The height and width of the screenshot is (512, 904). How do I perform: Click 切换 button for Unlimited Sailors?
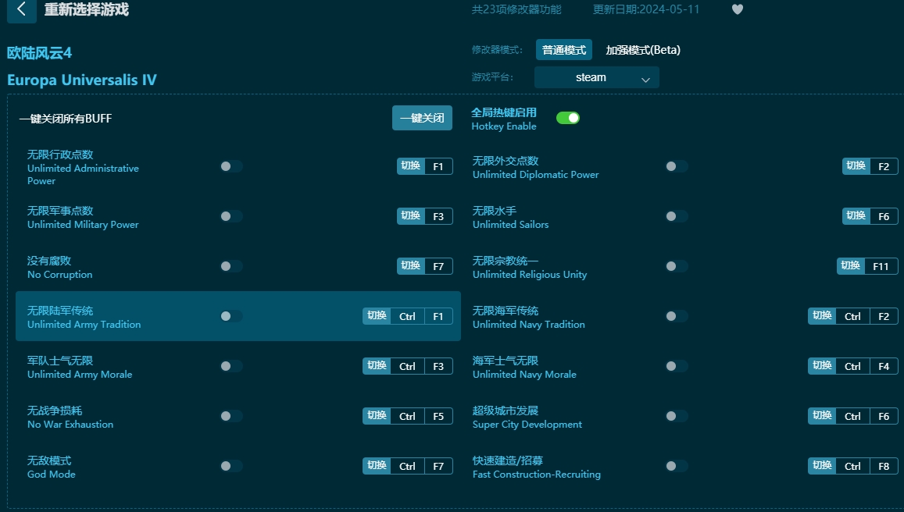pos(856,216)
